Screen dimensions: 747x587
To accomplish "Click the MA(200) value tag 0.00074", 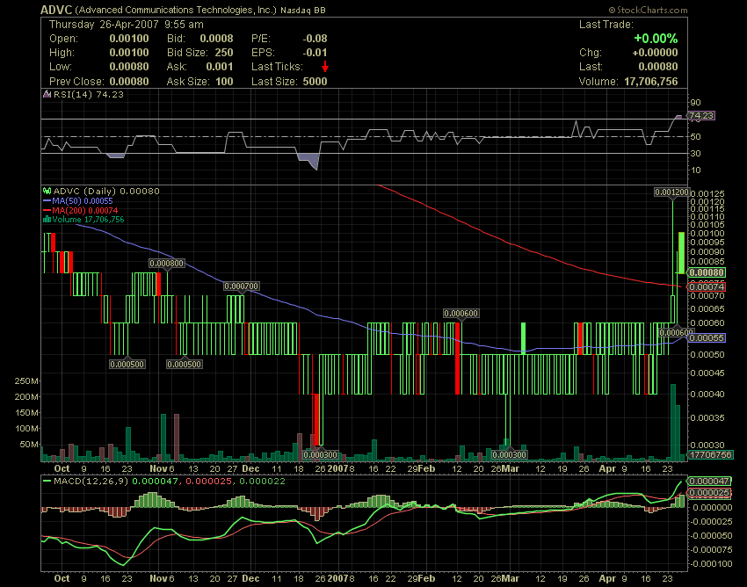I will click(x=707, y=286).
